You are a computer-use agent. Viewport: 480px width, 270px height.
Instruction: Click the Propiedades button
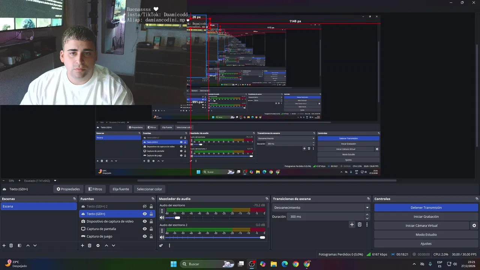68,189
